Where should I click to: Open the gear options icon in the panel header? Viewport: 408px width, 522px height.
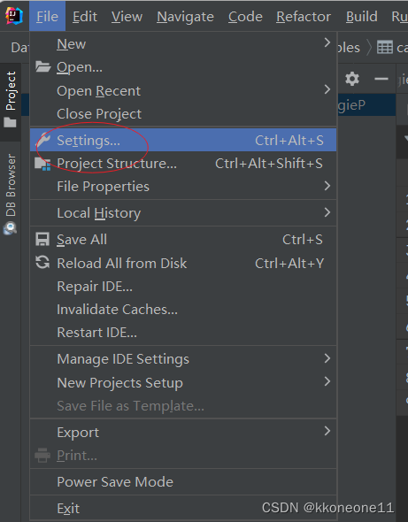coord(352,79)
